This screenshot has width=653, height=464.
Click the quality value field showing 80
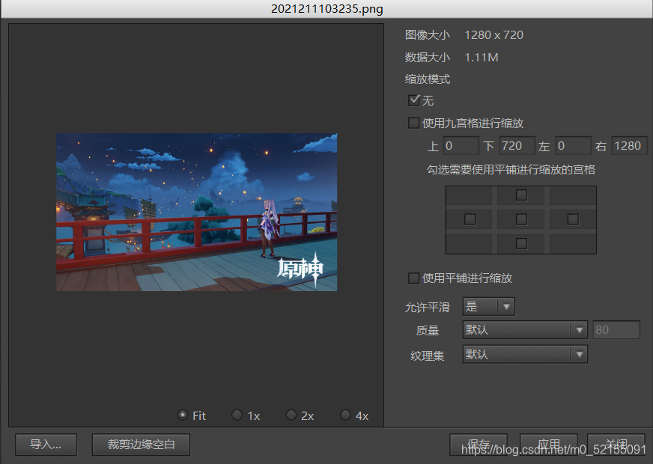point(616,330)
